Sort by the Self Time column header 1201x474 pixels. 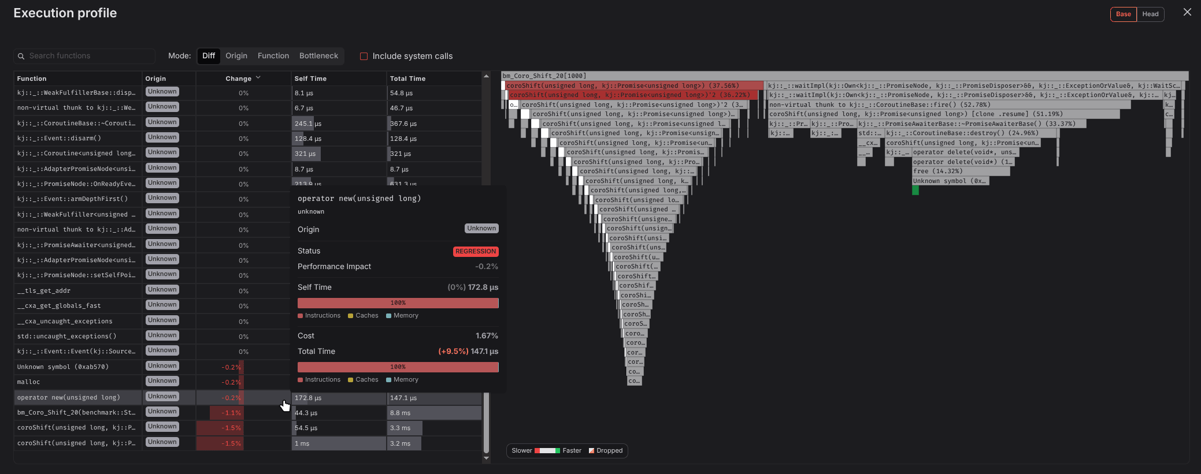[310, 79]
